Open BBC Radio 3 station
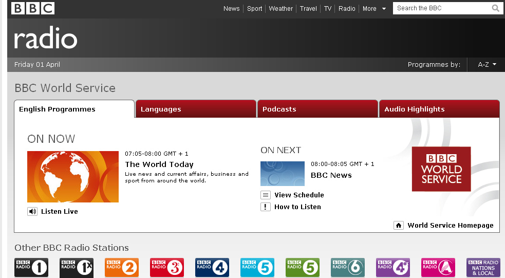This screenshot has height=278, width=505. 167,267
